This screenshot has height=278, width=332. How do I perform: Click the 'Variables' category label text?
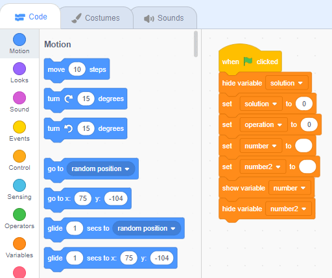pos(19,255)
